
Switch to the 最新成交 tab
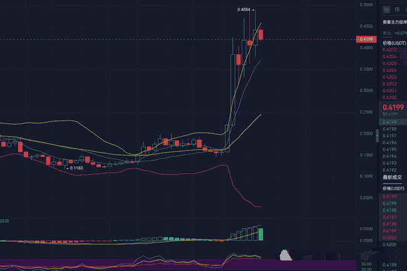[x=393, y=178]
